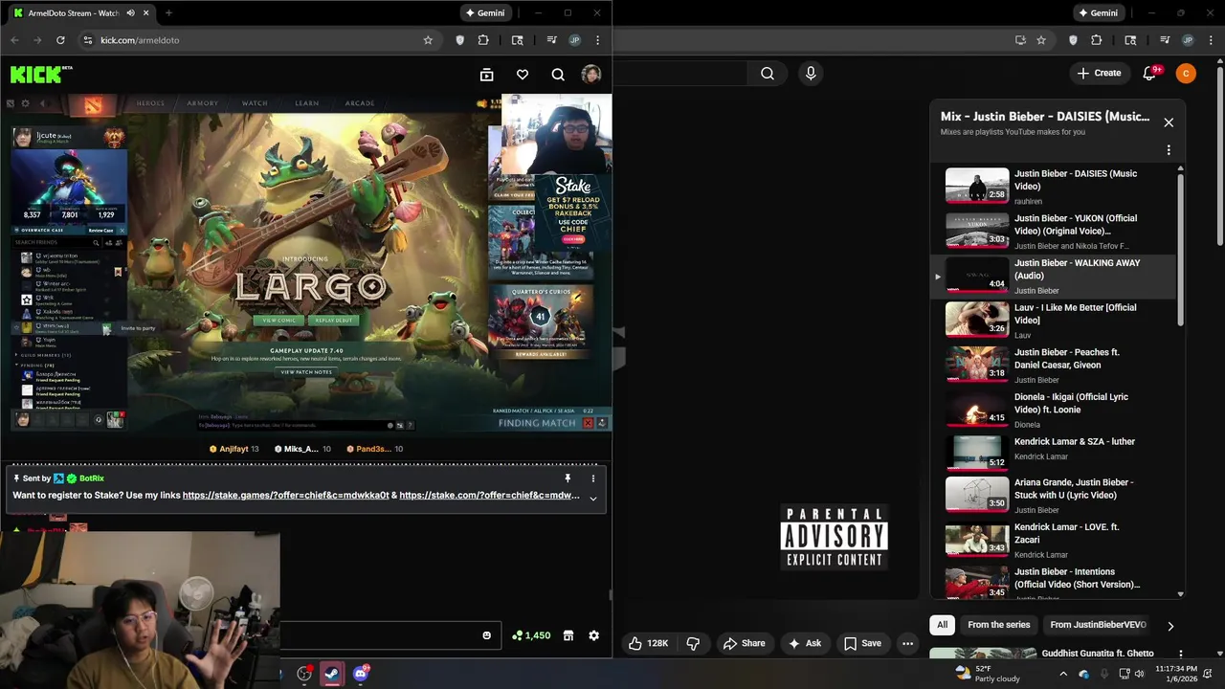Click the Kick logo home link
This screenshot has width=1225, height=689.
(x=40, y=75)
